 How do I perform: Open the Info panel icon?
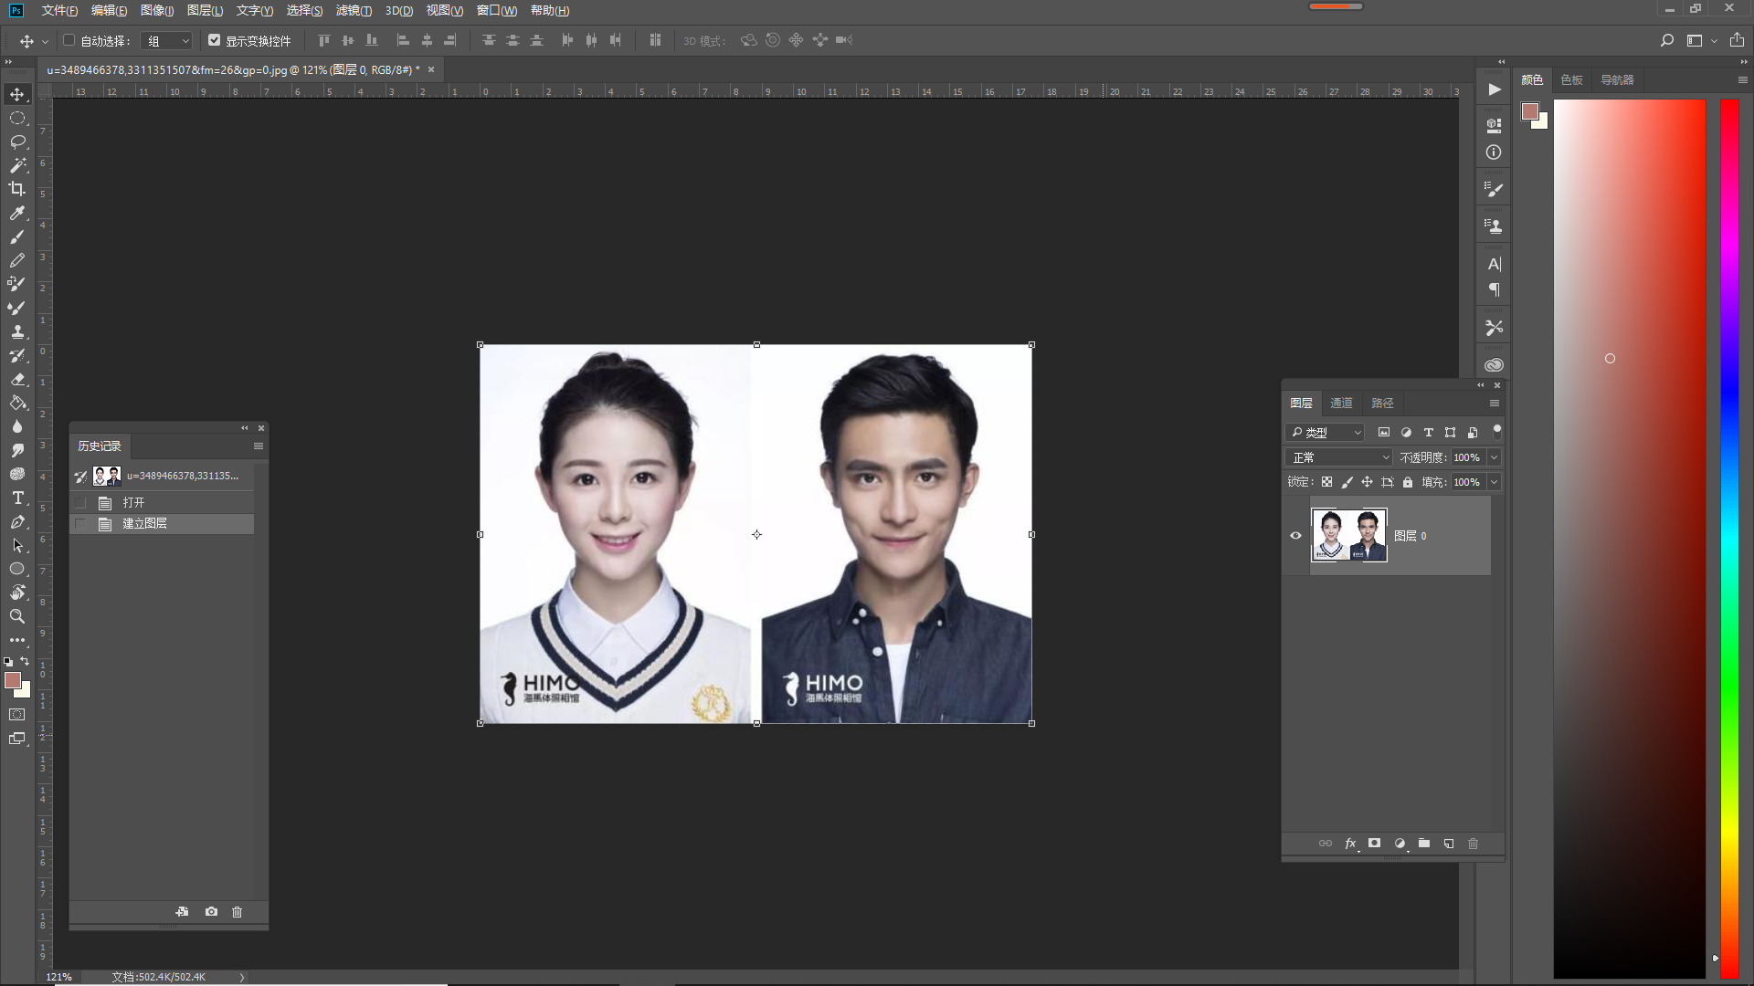(x=1494, y=152)
